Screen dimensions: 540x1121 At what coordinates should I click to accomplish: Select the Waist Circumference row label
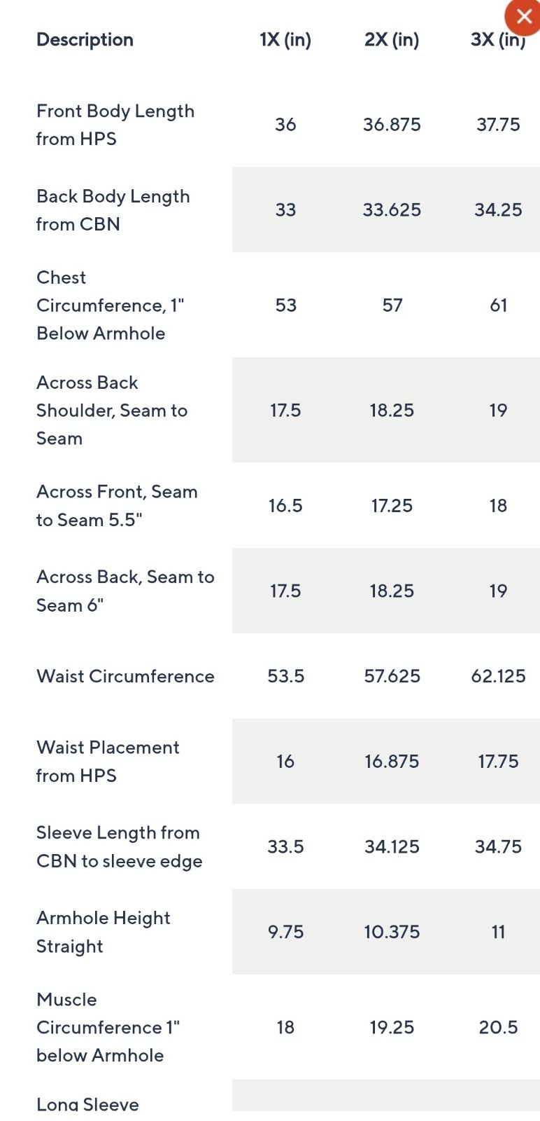point(125,676)
